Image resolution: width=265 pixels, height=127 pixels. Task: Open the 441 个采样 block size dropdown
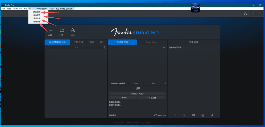152,98
